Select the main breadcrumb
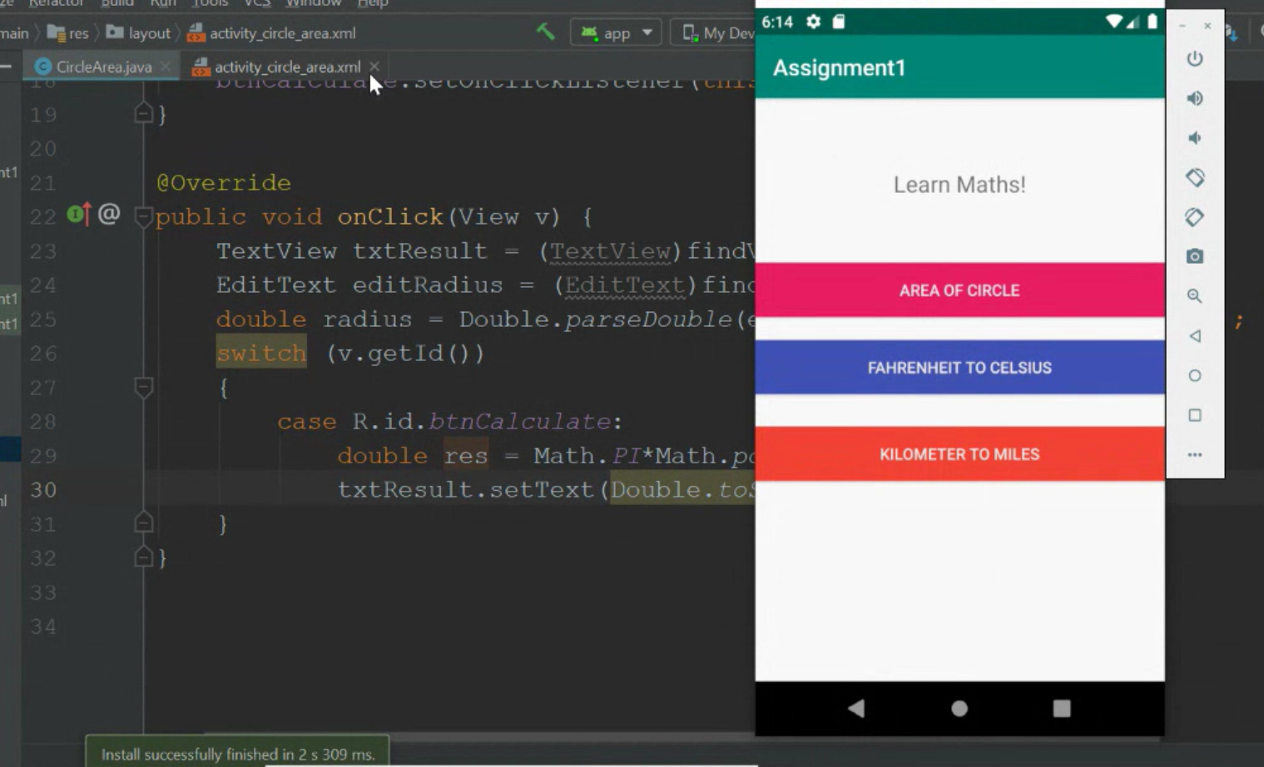 point(14,33)
